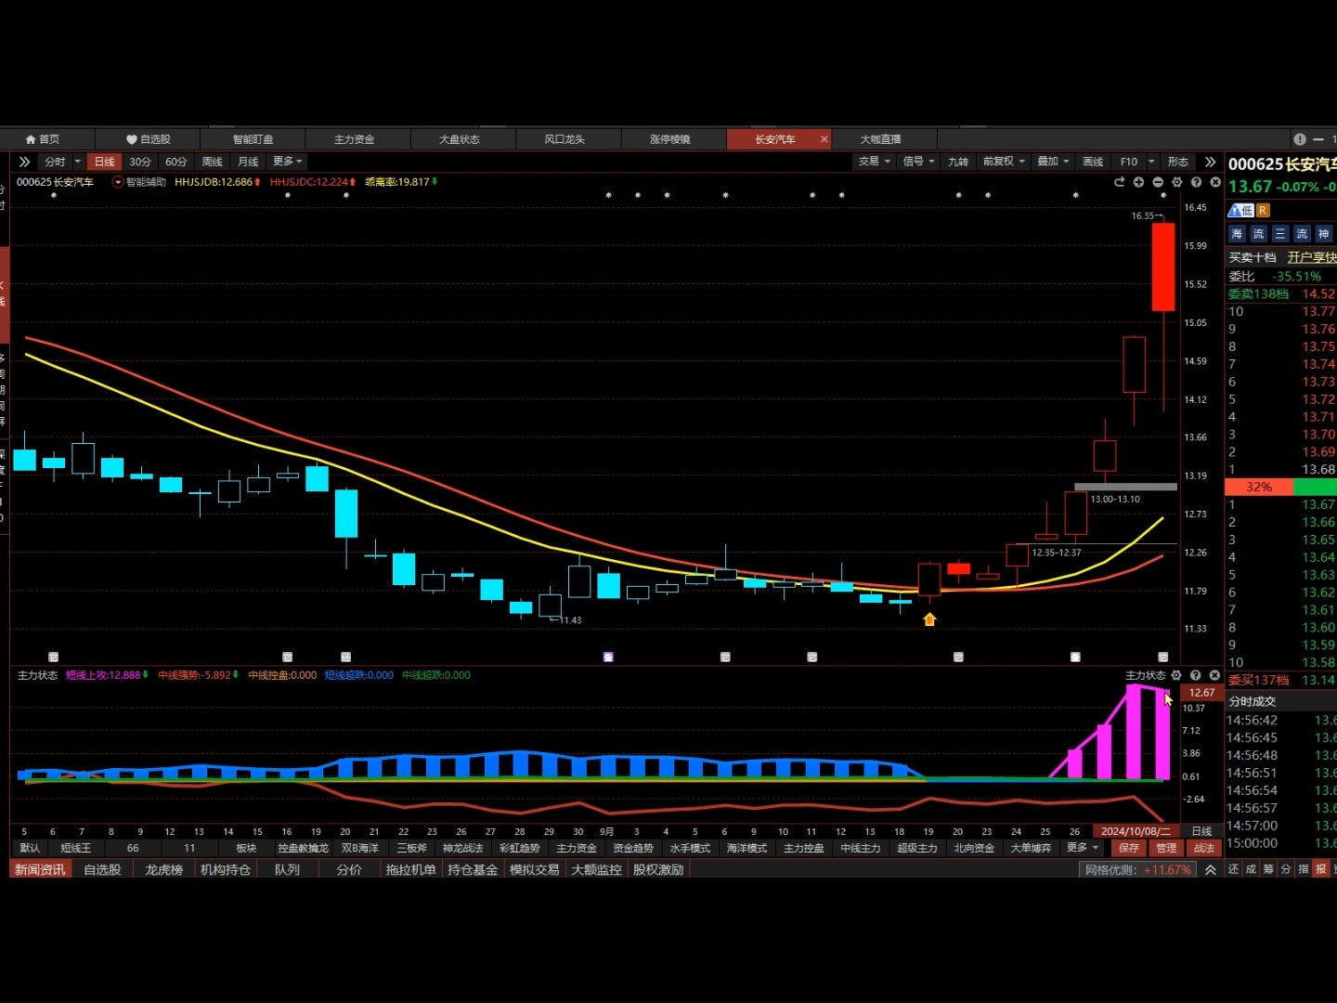This screenshot has height=1003, width=1337.
Task: Open the 信号 dropdown menu
Action: [x=918, y=162]
